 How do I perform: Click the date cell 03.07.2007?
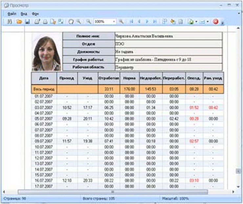(44, 108)
